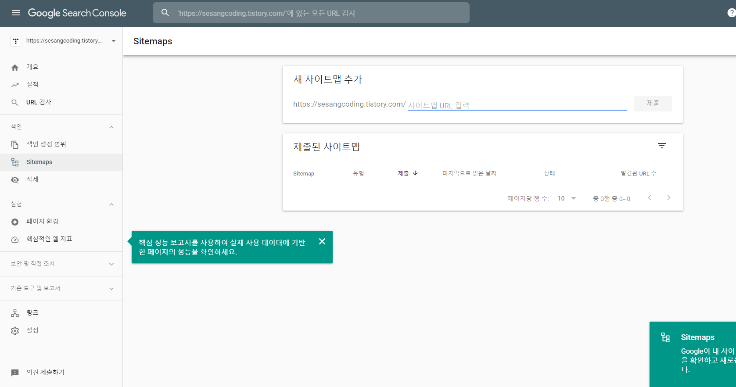Click the 상태 column header

[x=549, y=173]
